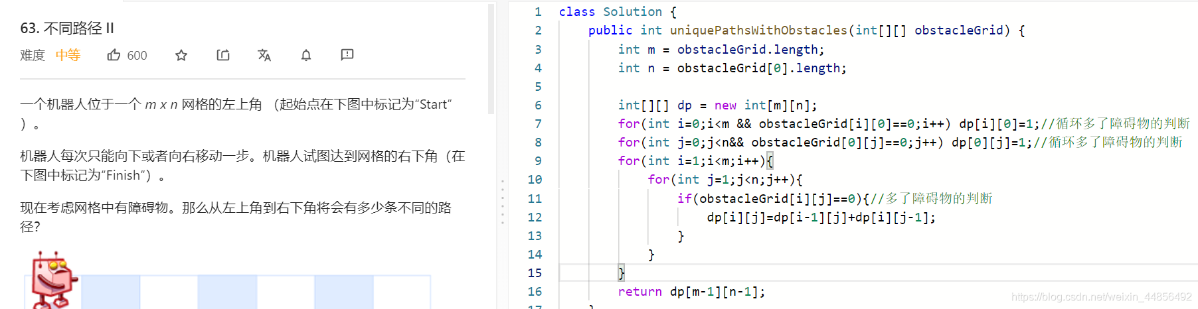
Task: Click the 中等 difficulty label
Action: [x=68, y=55]
